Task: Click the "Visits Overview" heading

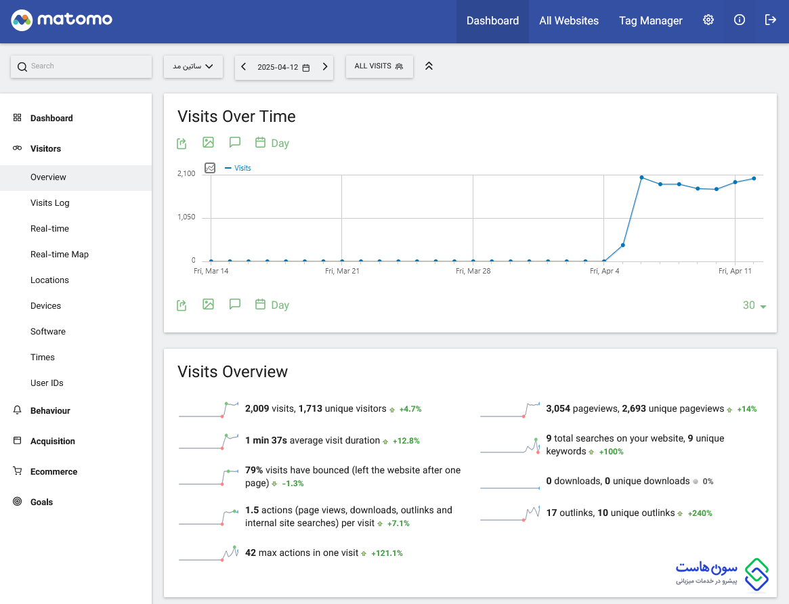Action: tap(232, 372)
